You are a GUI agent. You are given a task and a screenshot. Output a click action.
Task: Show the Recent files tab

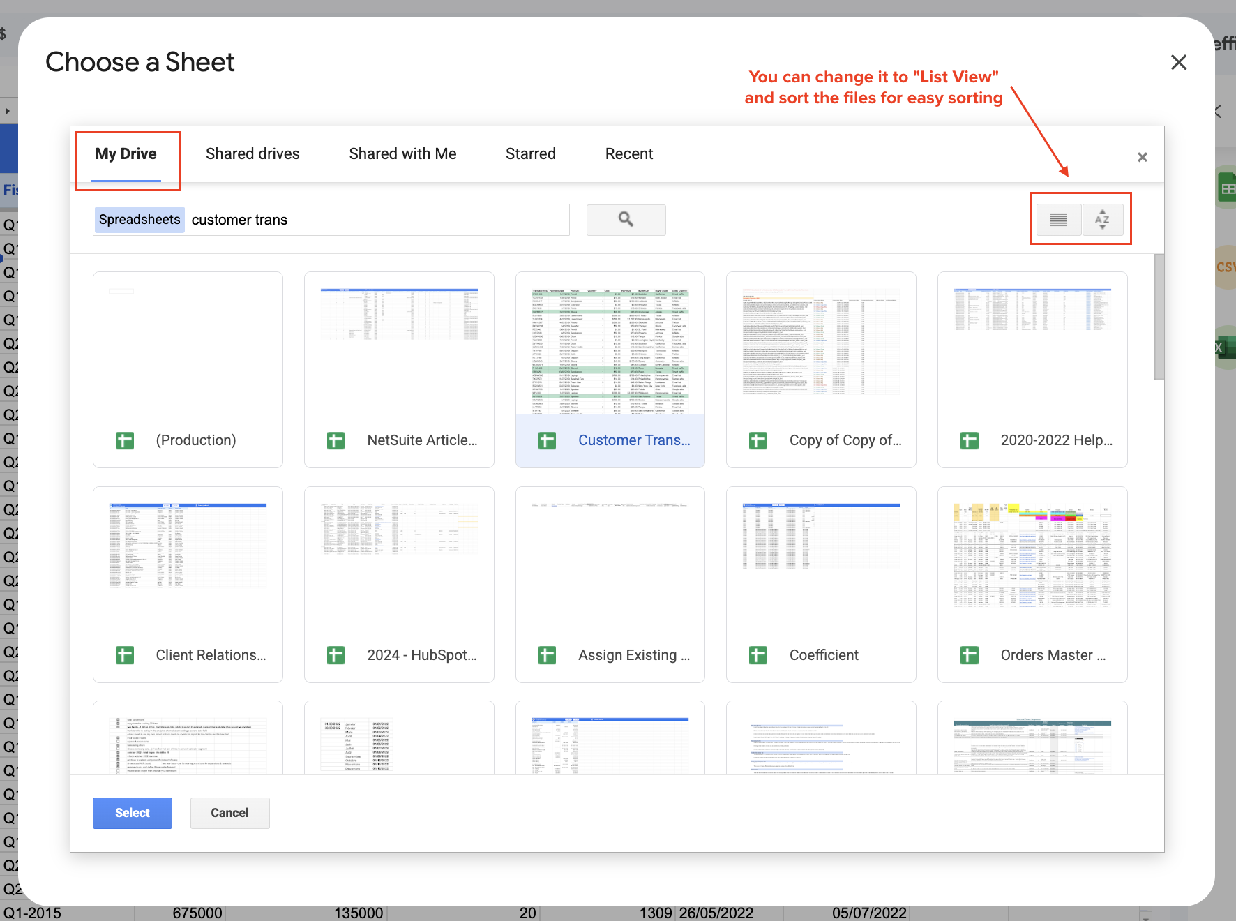click(x=628, y=154)
